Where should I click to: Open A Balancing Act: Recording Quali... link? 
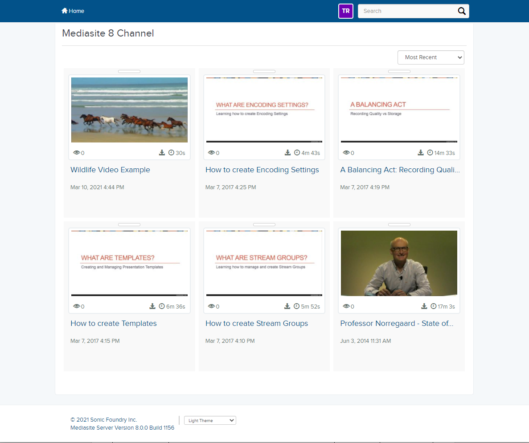point(400,170)
